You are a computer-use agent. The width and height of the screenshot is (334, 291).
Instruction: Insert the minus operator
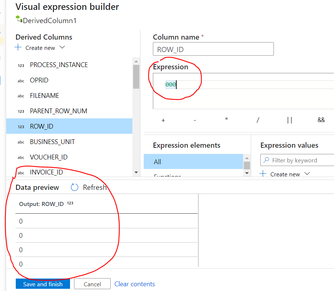tap(195, 120)
